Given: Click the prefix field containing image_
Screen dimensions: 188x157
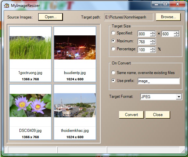Looking at the screenshot, I should tap(159, 81).
